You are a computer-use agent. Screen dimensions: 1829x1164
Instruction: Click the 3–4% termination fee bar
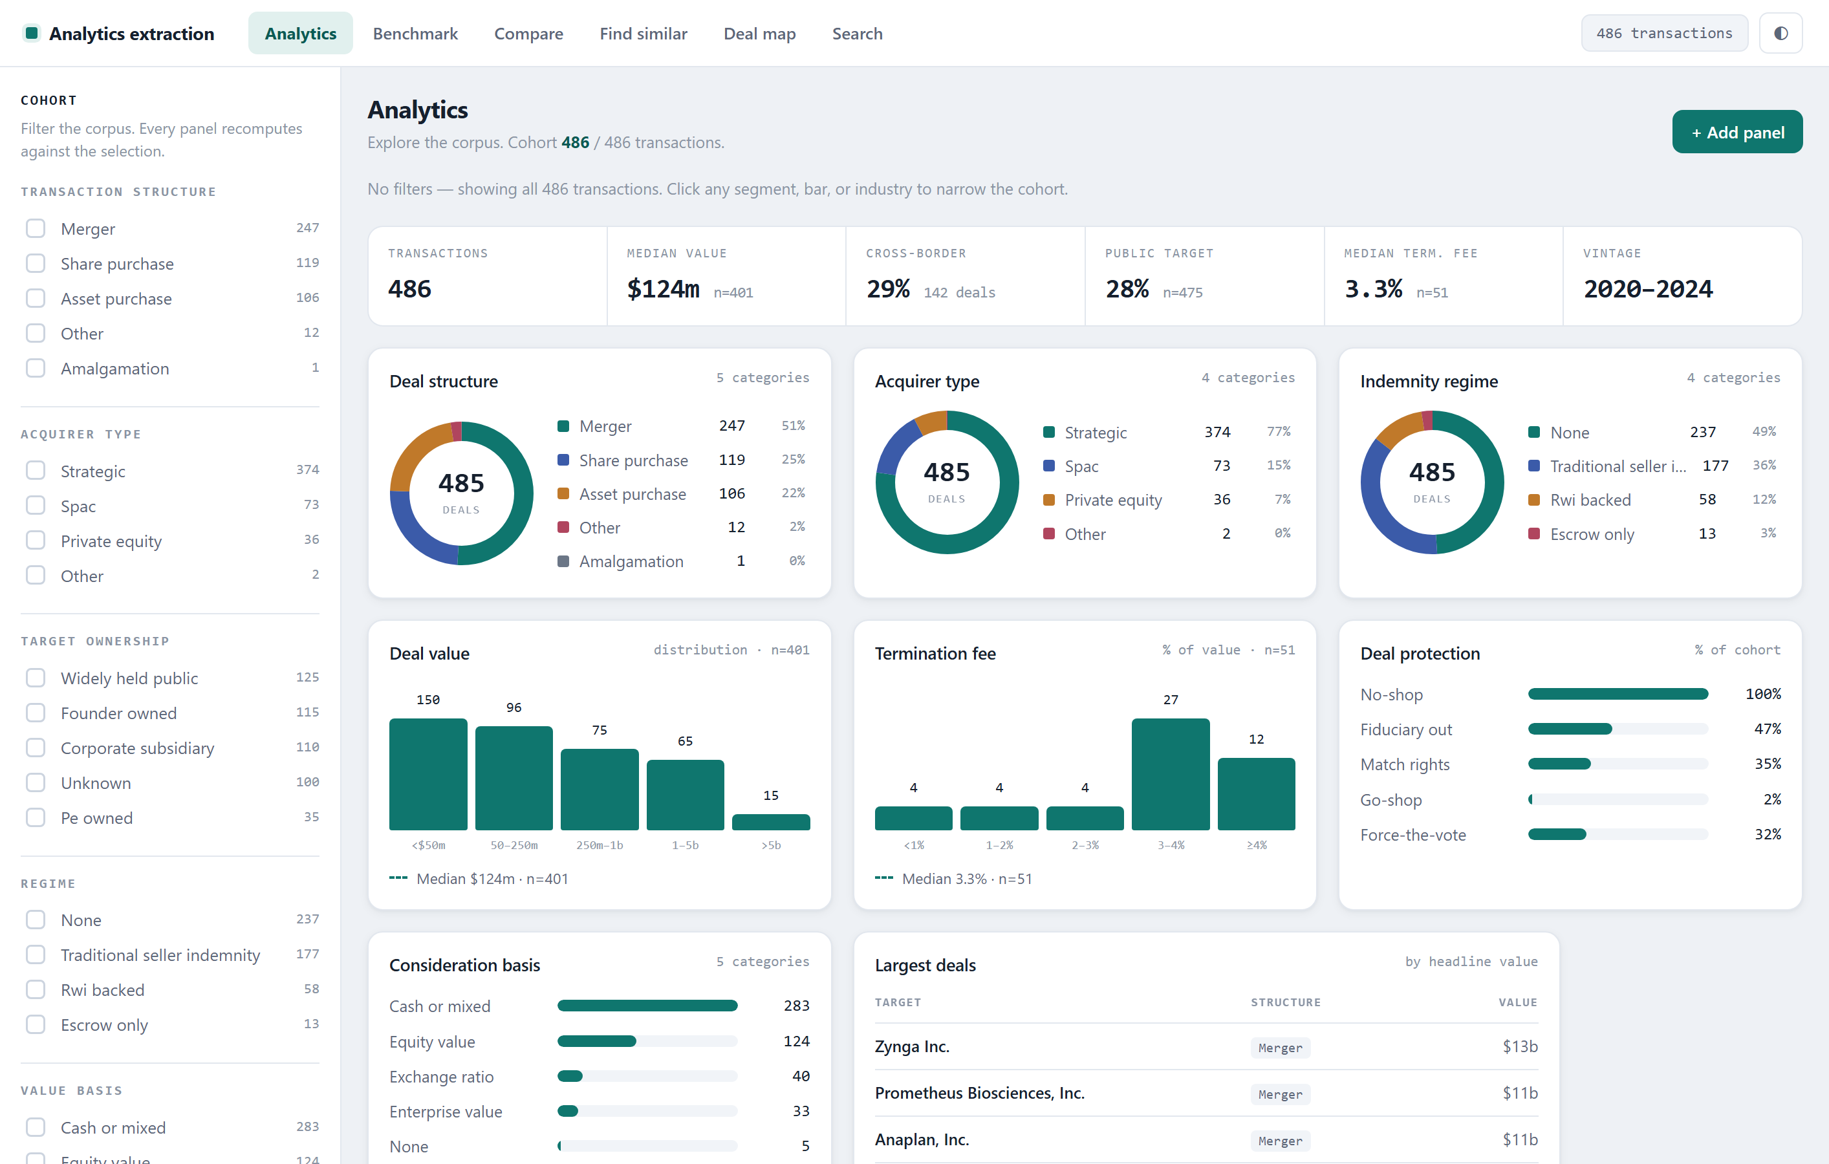click(1170, 773)
